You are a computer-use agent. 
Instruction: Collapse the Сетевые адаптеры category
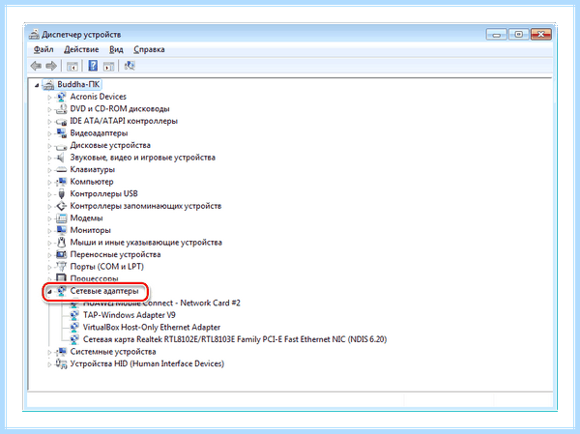49,292
